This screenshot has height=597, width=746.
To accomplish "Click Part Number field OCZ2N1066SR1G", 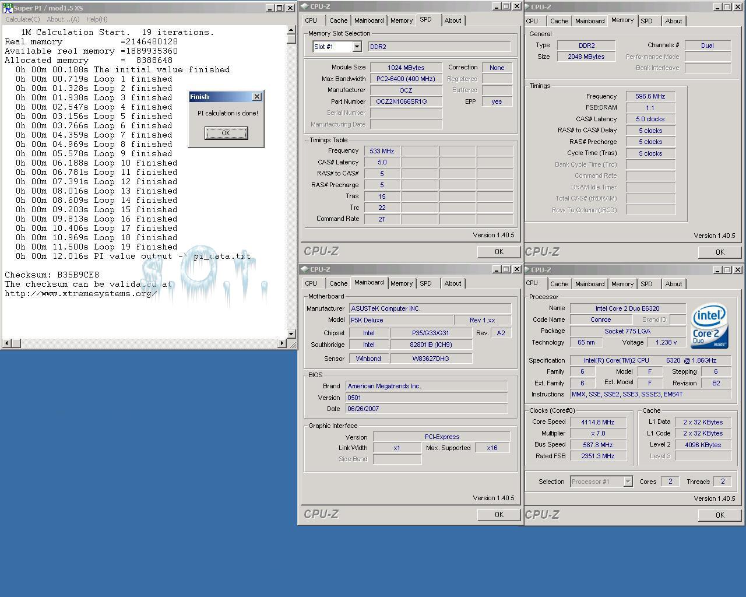I will click(x=406, y=101).
